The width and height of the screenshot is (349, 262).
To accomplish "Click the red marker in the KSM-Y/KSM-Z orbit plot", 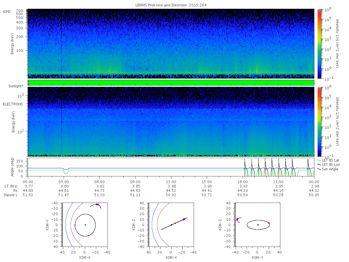I will pyautogui.click(x=269, y=223).
